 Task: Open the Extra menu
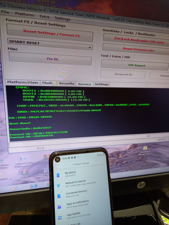point(44,17)
